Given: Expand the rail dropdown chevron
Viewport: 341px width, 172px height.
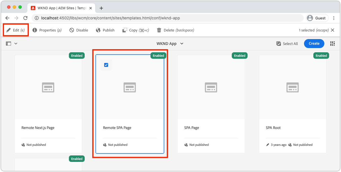Looking at the screenshot, I should [16, 44].
